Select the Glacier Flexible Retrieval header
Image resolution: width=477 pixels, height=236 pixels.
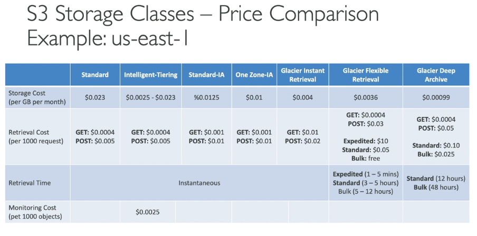366,75
